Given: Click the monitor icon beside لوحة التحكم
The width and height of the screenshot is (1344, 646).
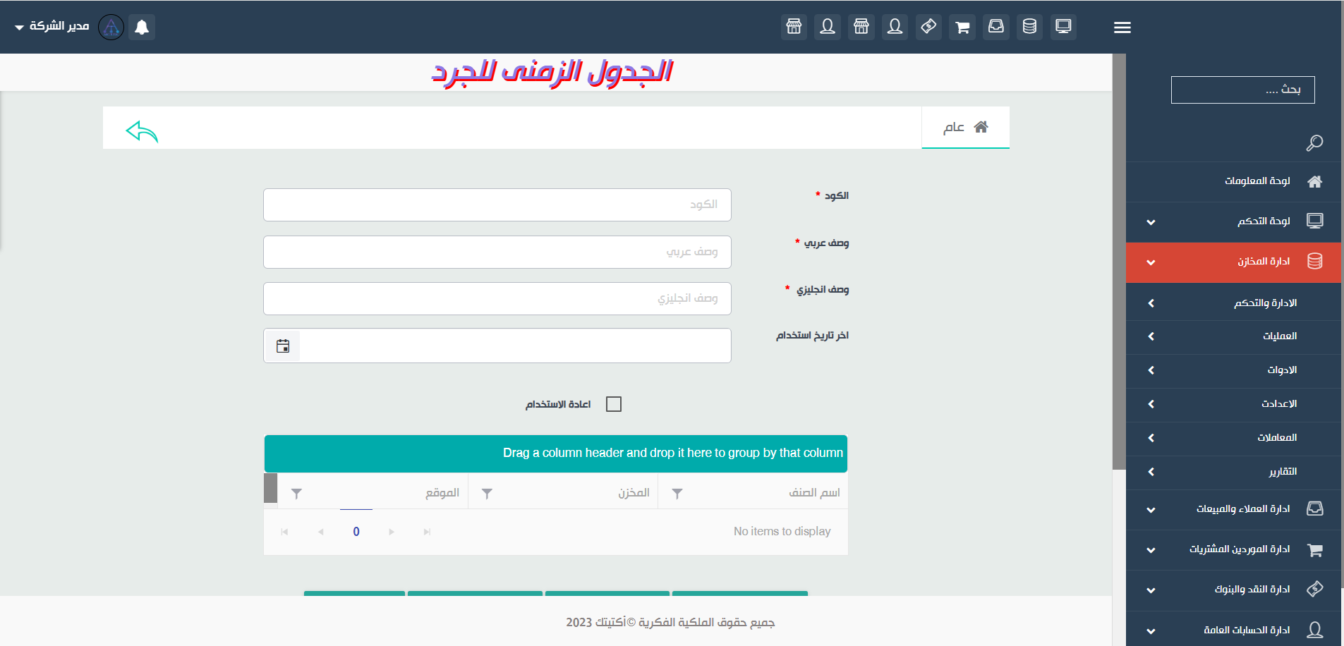Looking at the screenshot, I should tap(1314, 221).
